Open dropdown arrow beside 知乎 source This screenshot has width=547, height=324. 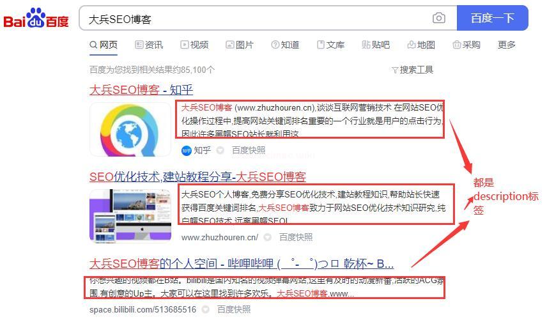[x=220, y=150]
